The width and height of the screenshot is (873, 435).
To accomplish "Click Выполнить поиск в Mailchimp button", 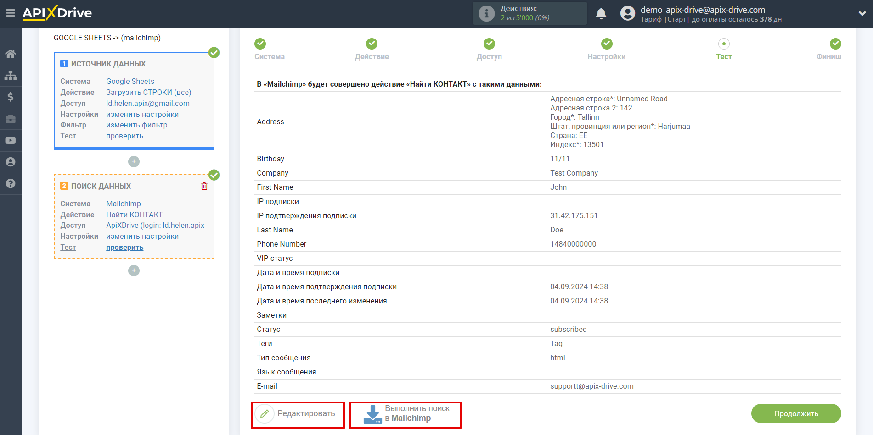I will 405,415.
